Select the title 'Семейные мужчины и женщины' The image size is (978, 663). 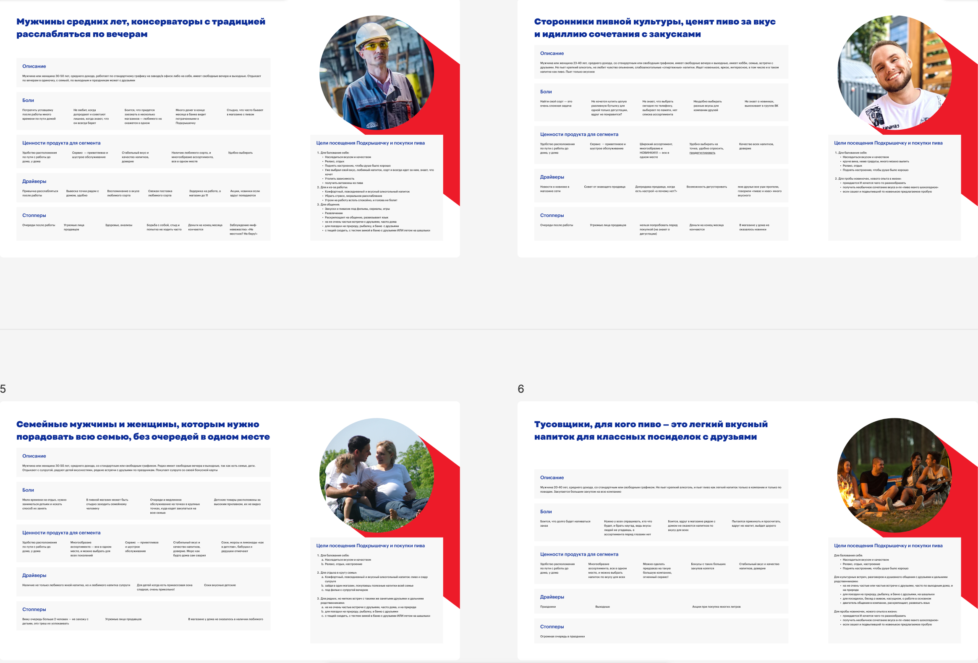[143, 431]
